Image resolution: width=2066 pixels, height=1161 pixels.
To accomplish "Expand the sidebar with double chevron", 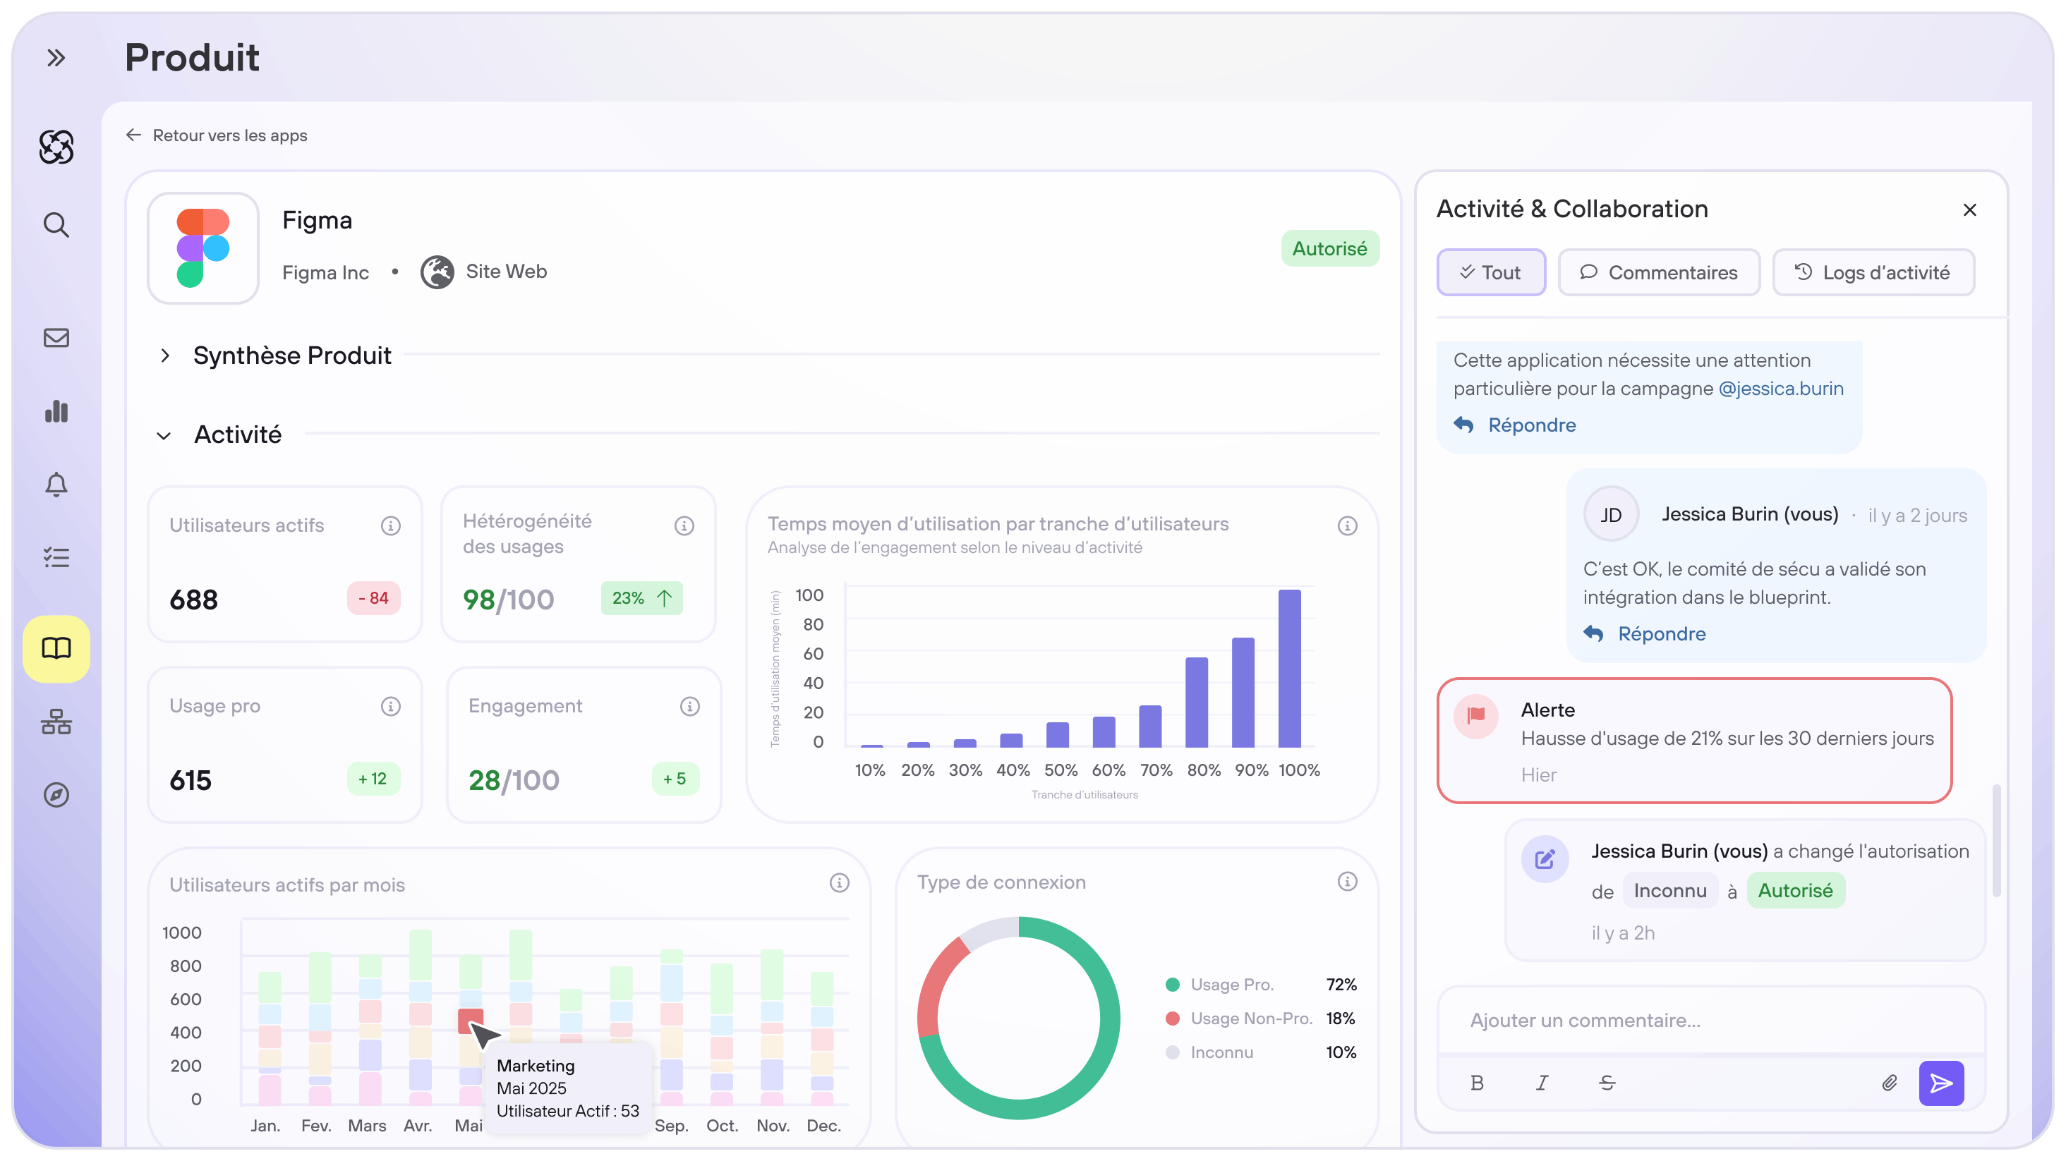I will (55, 58).
